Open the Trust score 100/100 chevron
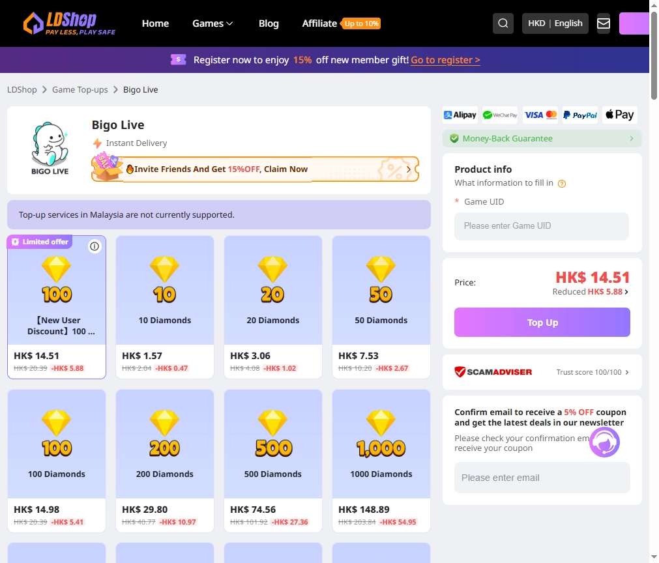This screenshot has width=659, height=563. (x=627, y=372)
